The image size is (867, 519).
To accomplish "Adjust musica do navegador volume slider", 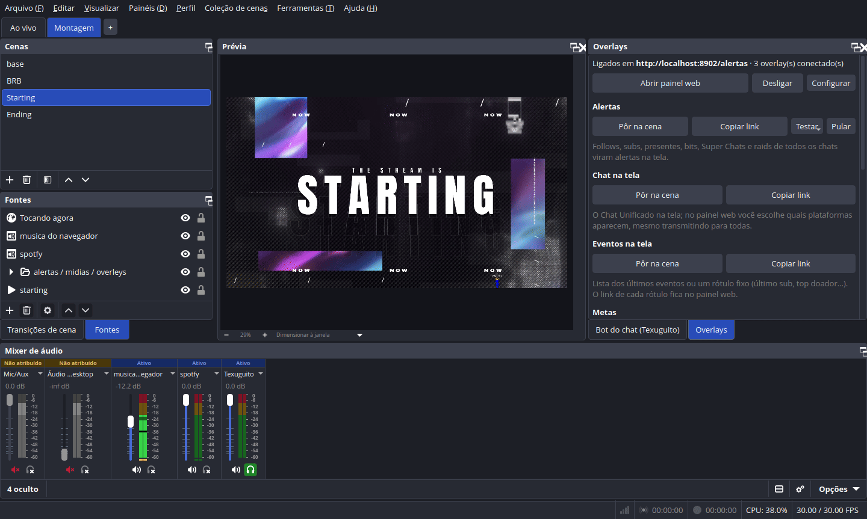I will click(131, 422).
